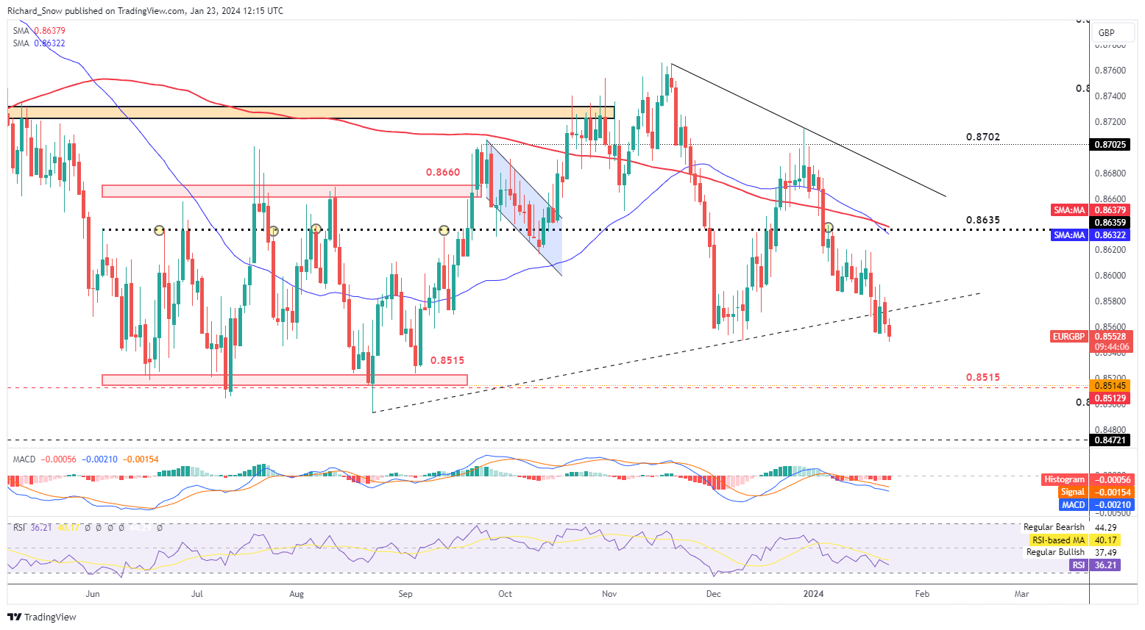
Task: Select the 0.84721 price axis label
Action: [x=1111, y=440]
